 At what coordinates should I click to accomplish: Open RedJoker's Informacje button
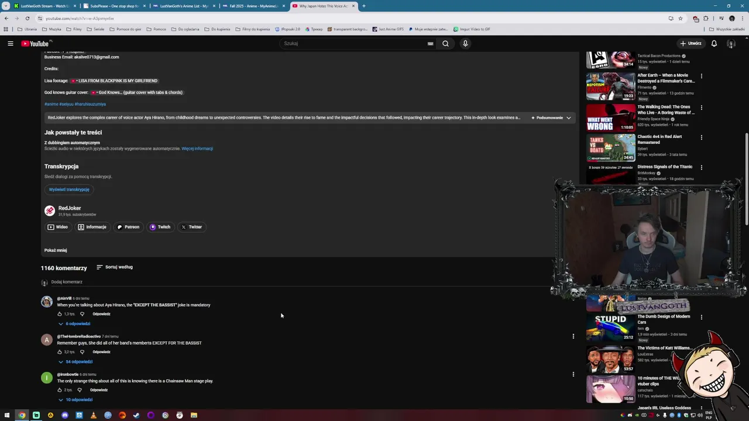pyautogui.click(x=92, y=227)
